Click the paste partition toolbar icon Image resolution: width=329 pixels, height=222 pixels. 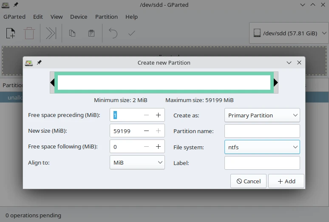(91, 33)
